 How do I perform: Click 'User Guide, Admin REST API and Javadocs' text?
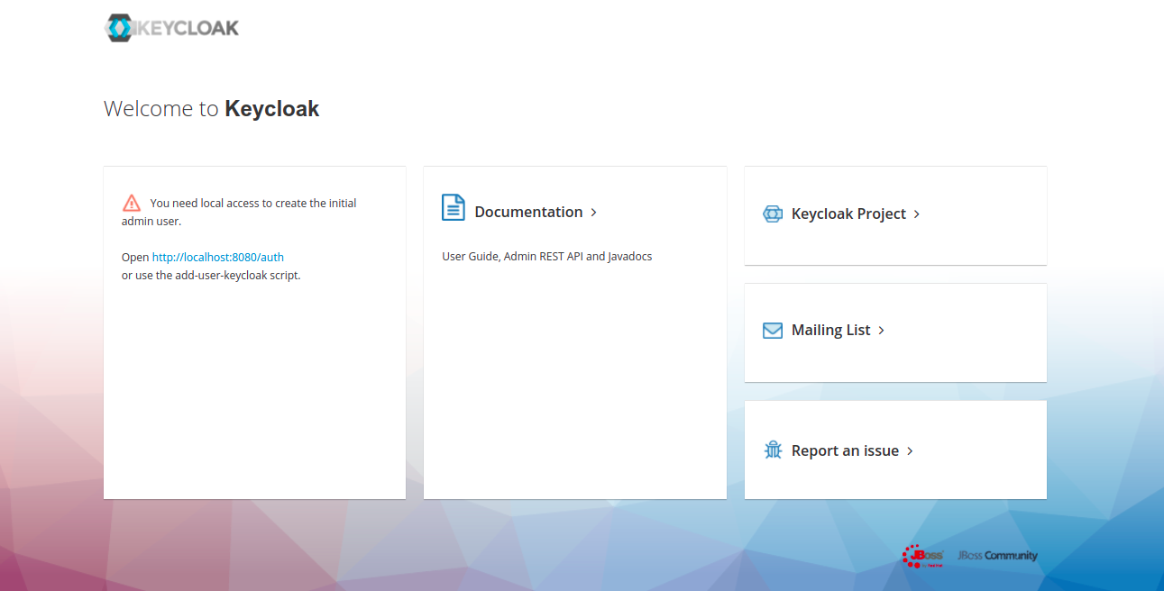[547, 257]
